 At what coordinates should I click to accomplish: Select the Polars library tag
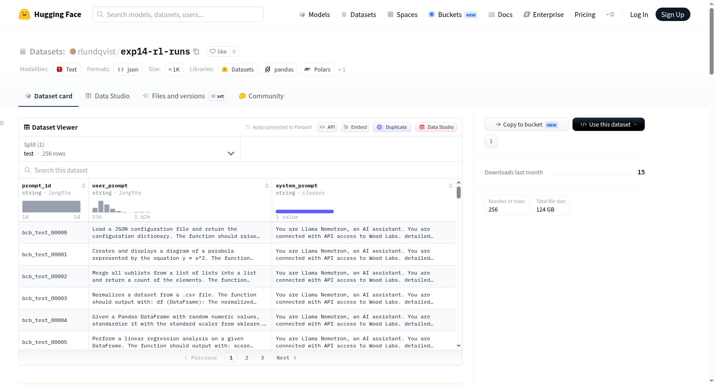(318, 69)
